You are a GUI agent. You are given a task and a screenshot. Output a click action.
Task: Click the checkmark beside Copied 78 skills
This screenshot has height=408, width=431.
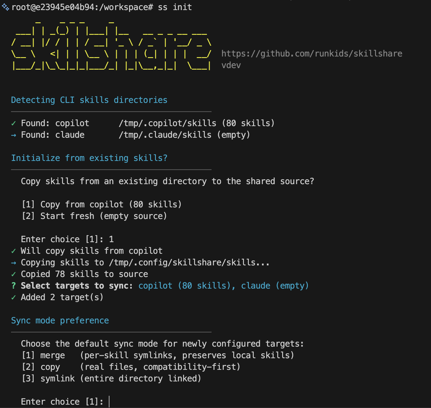13,274
